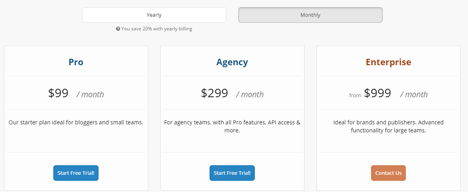Select the Agency plan title
Screen dimensions: 468x192
[x=232, y=62]
